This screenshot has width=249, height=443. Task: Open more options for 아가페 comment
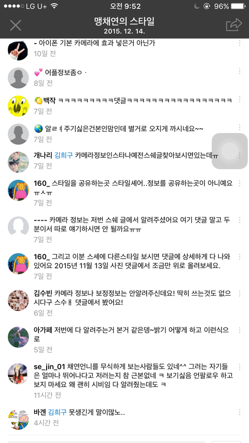tap(239, 330)
